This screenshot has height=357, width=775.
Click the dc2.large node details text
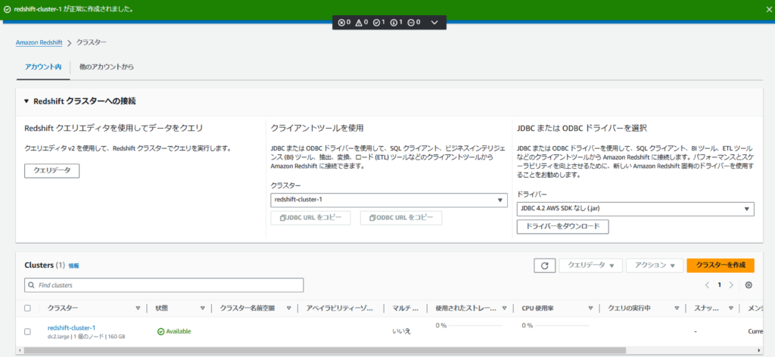pyautogui.click(x=86, y=337)
